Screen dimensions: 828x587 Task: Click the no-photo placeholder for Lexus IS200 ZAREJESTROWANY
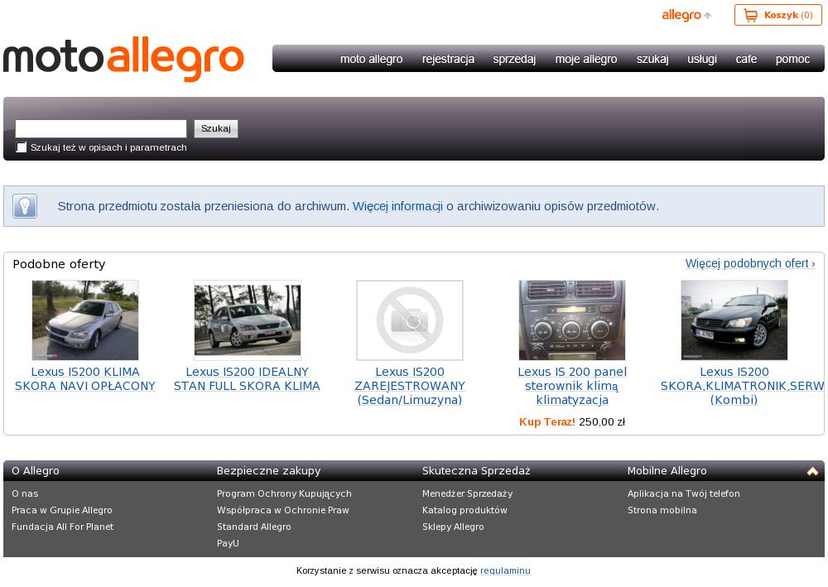tap(410, 320)
